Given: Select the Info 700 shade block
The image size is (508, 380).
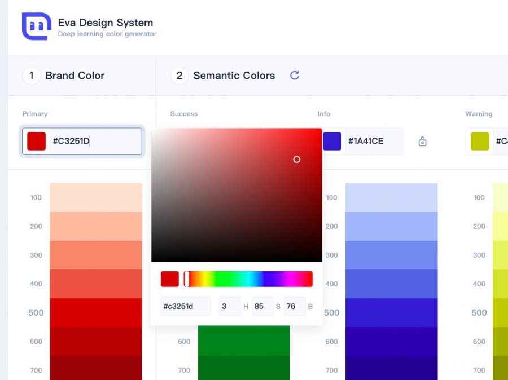Looking at the screenshot, I should coord(392,368).
